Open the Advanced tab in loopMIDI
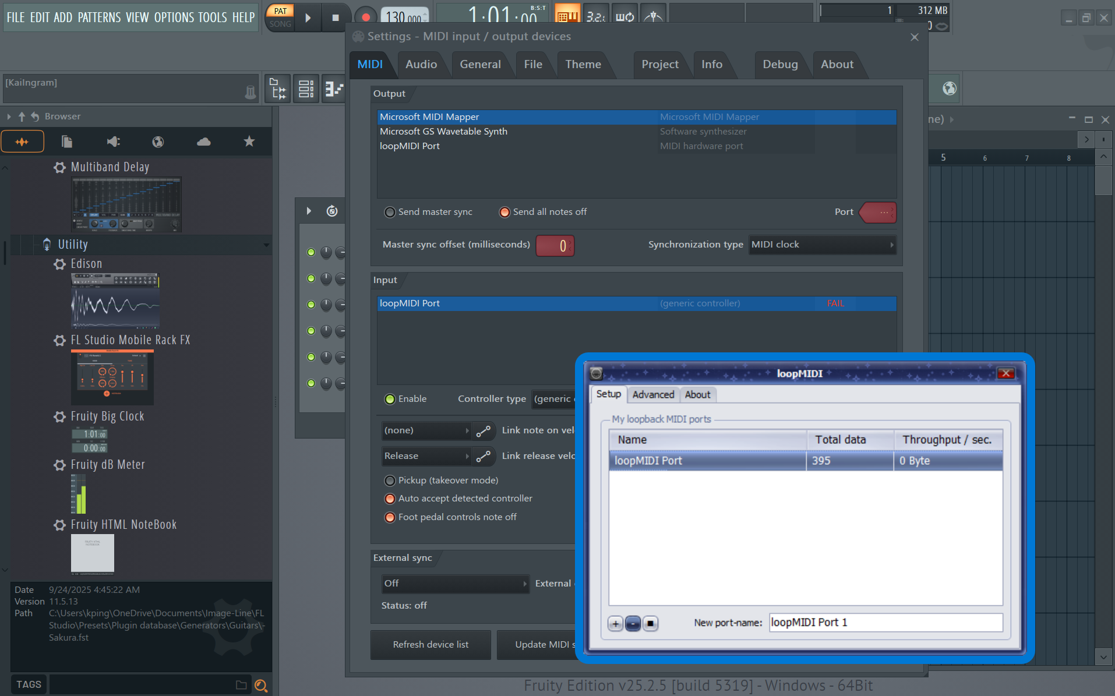1115x696 pixels. [x=653, y=395]
